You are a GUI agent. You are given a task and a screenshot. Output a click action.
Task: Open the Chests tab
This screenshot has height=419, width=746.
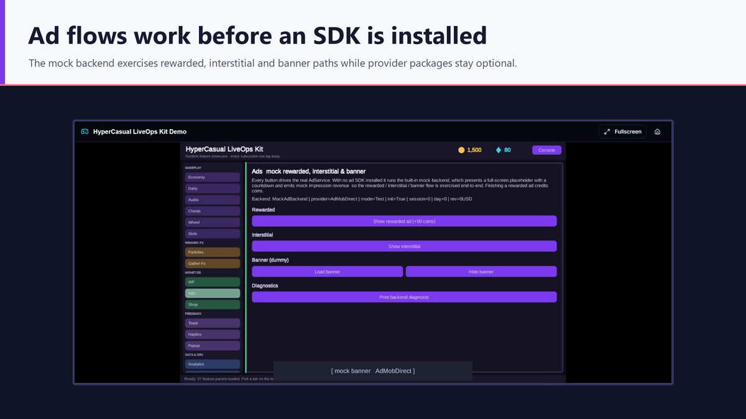[213, 211]
